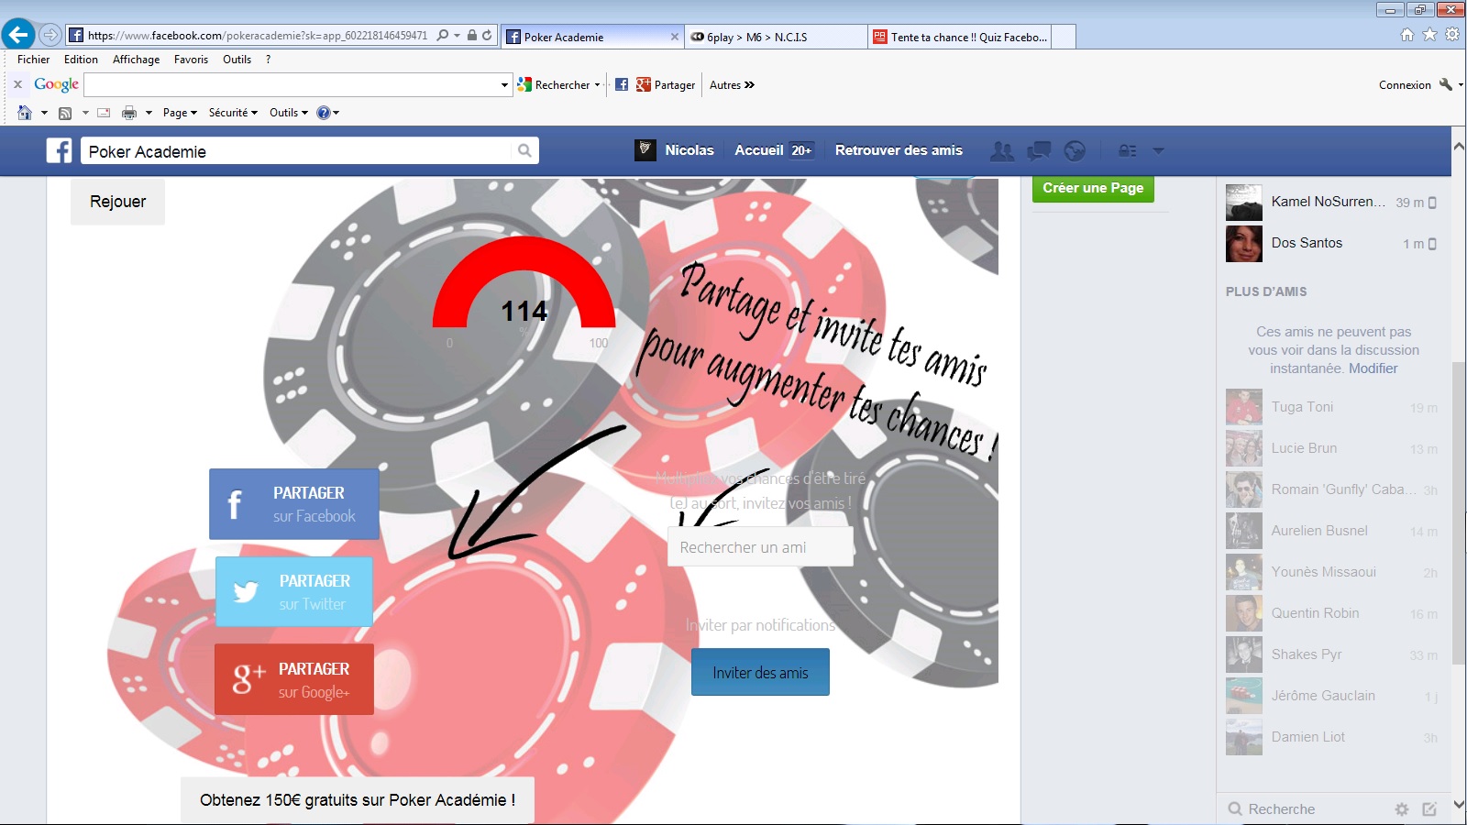Close the Poker Academie tab
Viewport: 1467px width, 825px height.
675,37
